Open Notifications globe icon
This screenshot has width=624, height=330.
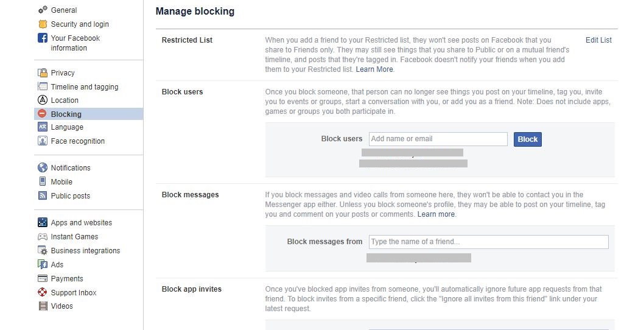pyautogui.click(x=43, y=167)
